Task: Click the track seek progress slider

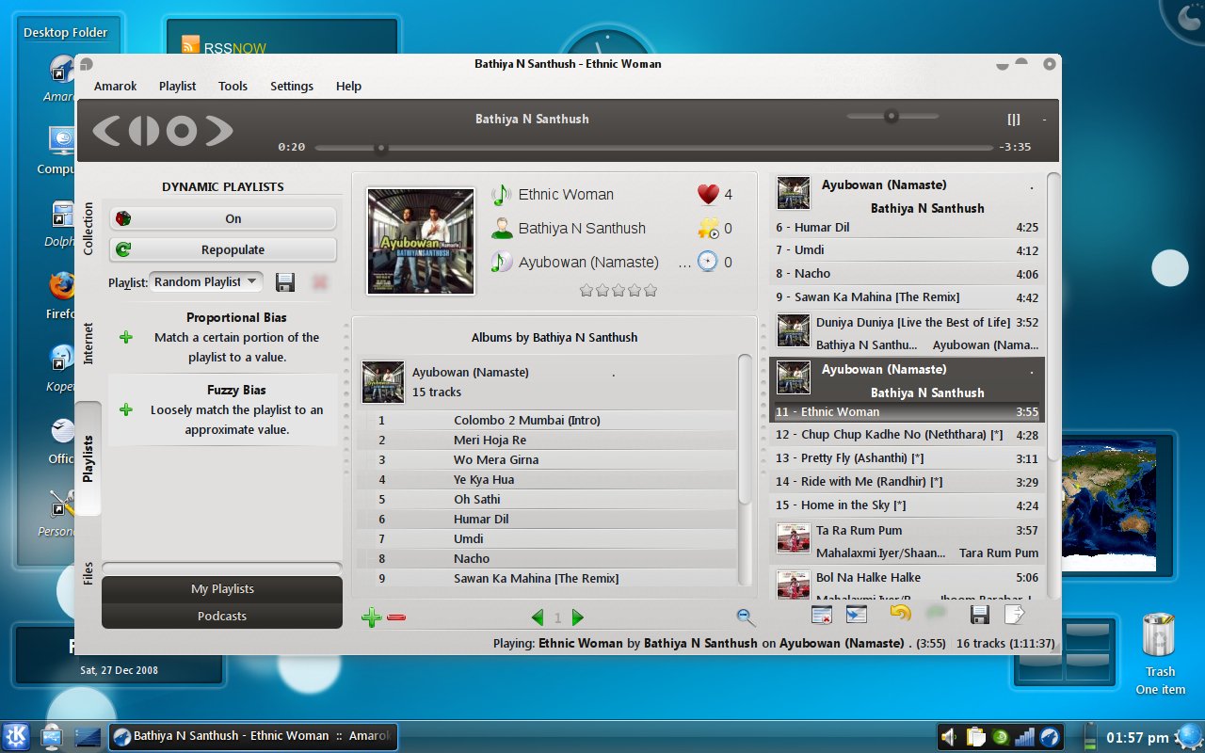Action: coord(653,148)
